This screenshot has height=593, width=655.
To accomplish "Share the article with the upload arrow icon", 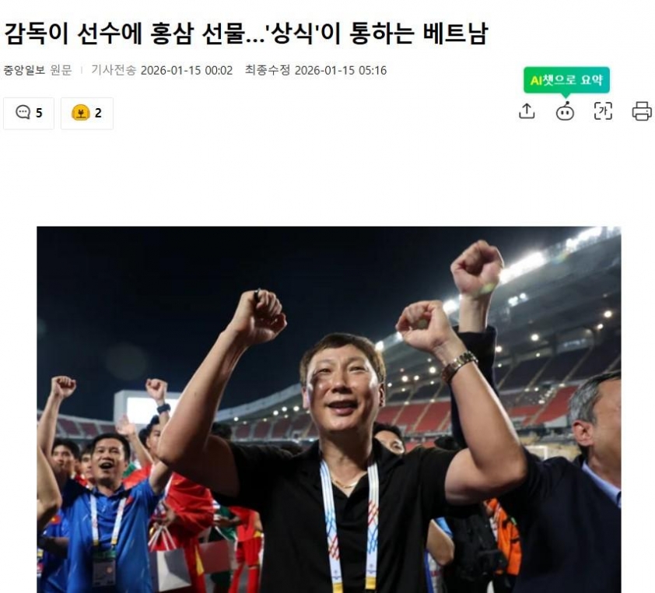I will click(x=527, y=111).
